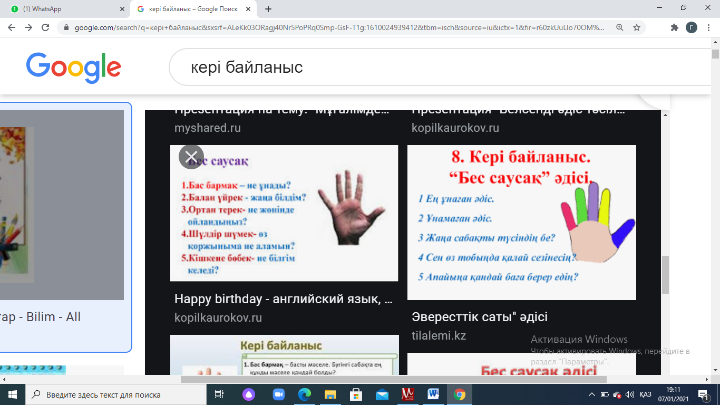
Task: Click the Windows taskbar search box
Action: click(116, 394)
